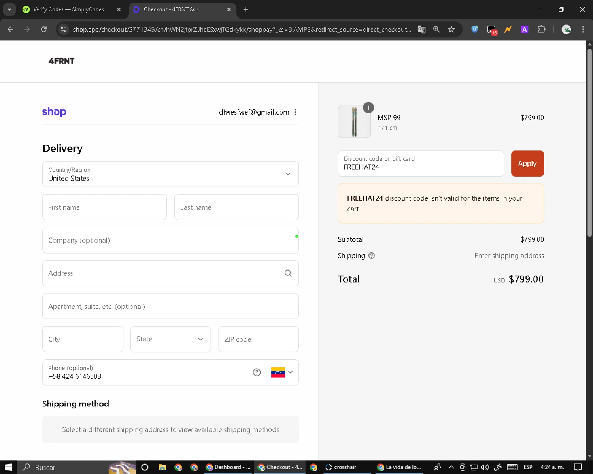Screen dimensions: 593x474
Task: Open the Extensions puzzle piece menu
Action: [542, 29]
